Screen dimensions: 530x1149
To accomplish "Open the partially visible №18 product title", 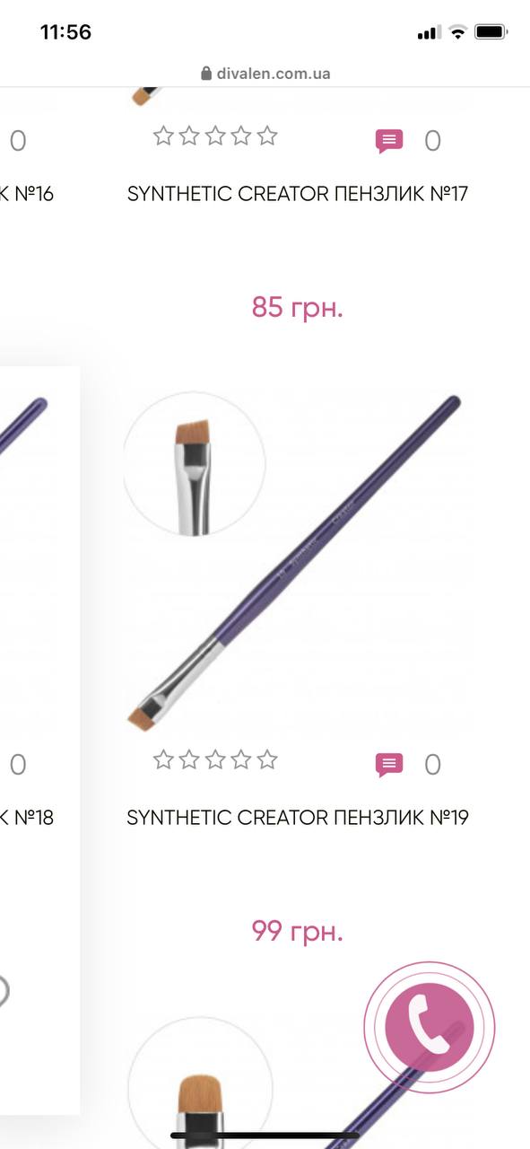I will [27, 818].
